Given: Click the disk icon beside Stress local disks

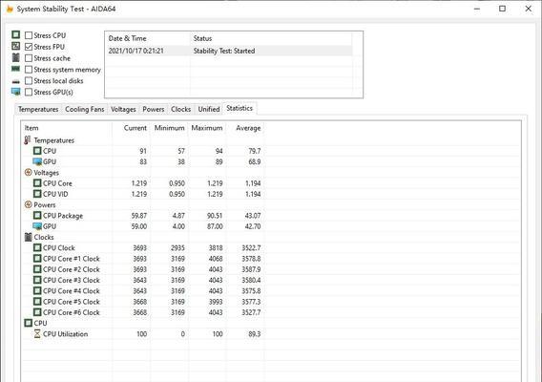Looking at the screenshot, I should [x=16, y=82].
